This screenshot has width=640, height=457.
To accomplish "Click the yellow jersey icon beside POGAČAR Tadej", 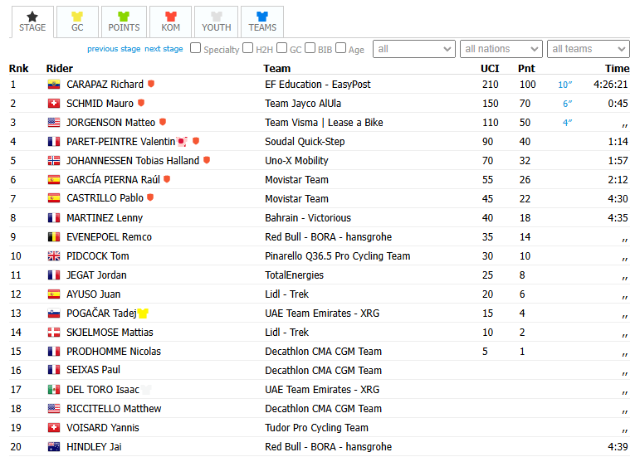I will (x=143, y=313).
